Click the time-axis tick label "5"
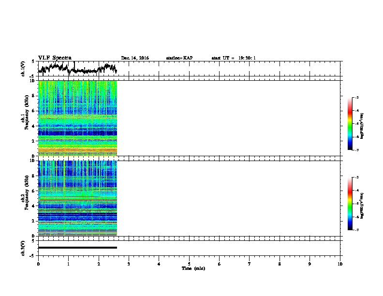This screenshot has height=296, width=383. coord(189,264)
